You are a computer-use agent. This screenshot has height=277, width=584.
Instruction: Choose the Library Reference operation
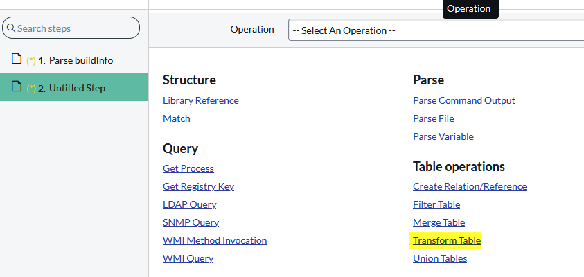(200, 100)
